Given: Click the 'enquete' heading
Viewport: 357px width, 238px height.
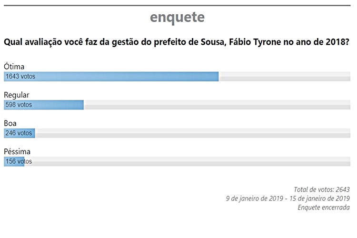Looking at the screenshot, I should pos(177,17).
